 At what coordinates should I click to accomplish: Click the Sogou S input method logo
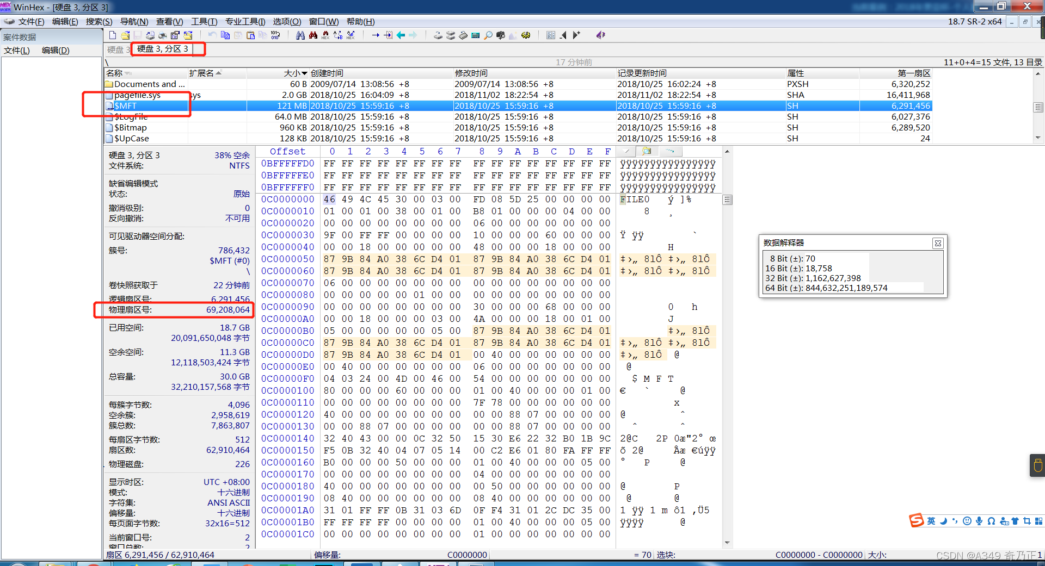[917, 520]
